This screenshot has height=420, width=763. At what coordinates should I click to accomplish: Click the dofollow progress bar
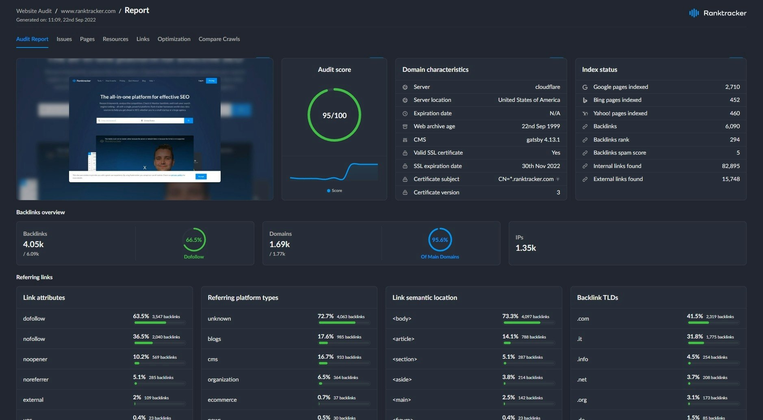click(160, 323)
